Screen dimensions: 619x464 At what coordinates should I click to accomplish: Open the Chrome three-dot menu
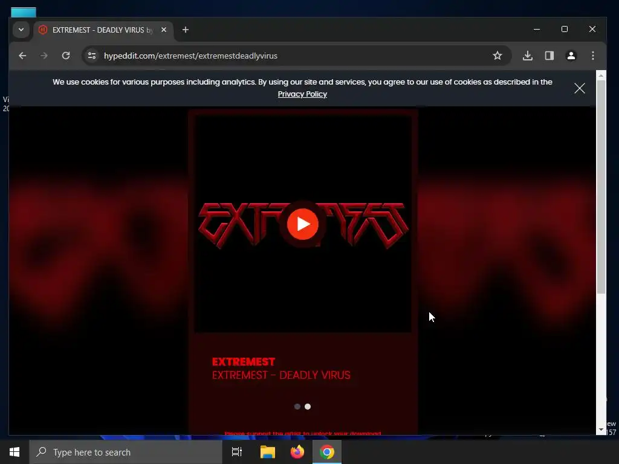point(593,56)
